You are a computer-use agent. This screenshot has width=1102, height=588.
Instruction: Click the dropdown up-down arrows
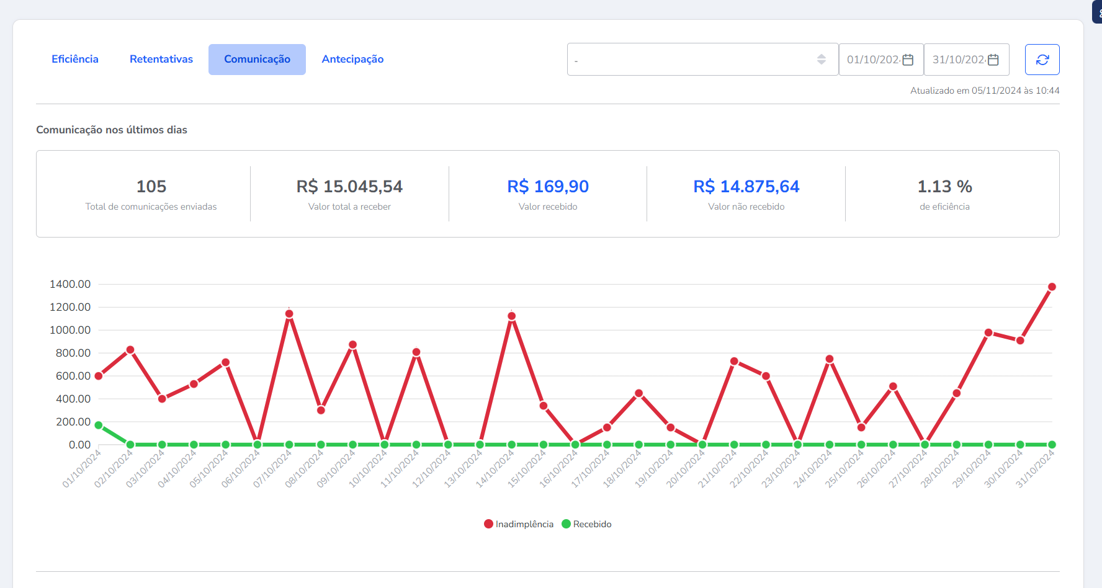point(821,60)
